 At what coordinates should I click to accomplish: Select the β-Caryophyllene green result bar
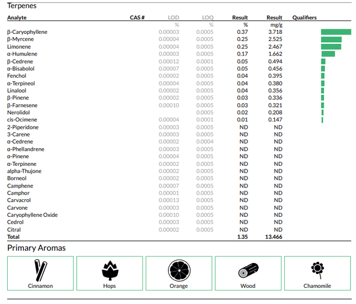(x=336, y=32)
